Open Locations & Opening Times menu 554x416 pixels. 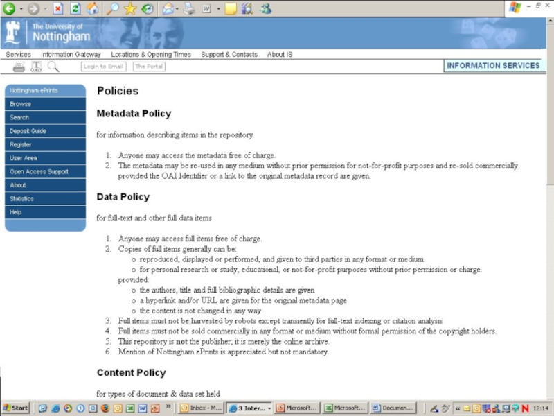pyautogui.click(x=151, y=55)
